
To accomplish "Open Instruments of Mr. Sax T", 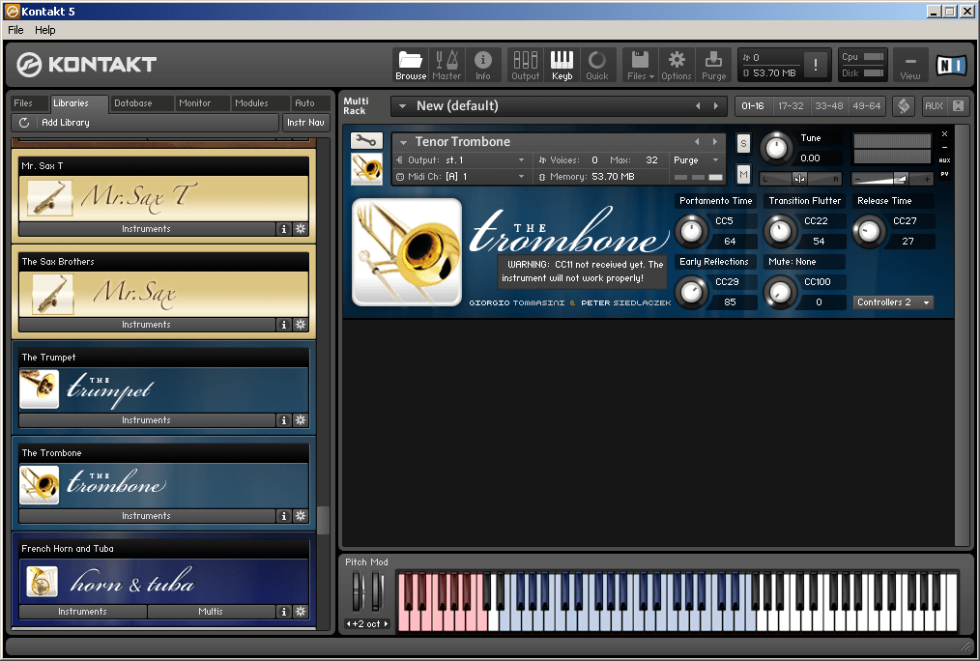I will 146,229.
